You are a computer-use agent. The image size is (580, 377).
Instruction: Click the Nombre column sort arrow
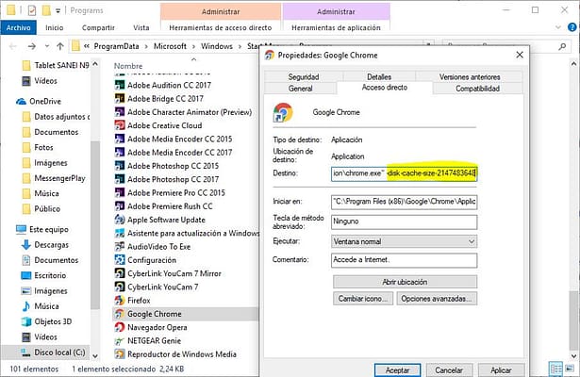[193, 59]
